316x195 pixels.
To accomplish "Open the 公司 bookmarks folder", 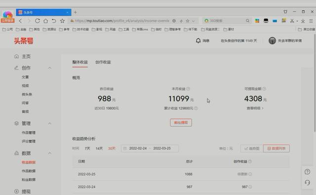I will pos(7,30).
